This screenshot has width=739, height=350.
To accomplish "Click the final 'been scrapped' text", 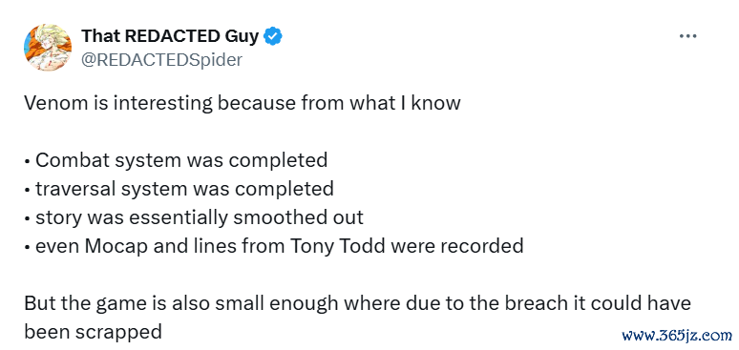I will [93, 333].
